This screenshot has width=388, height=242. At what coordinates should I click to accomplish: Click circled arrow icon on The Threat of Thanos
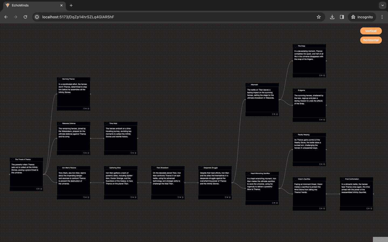41,189
